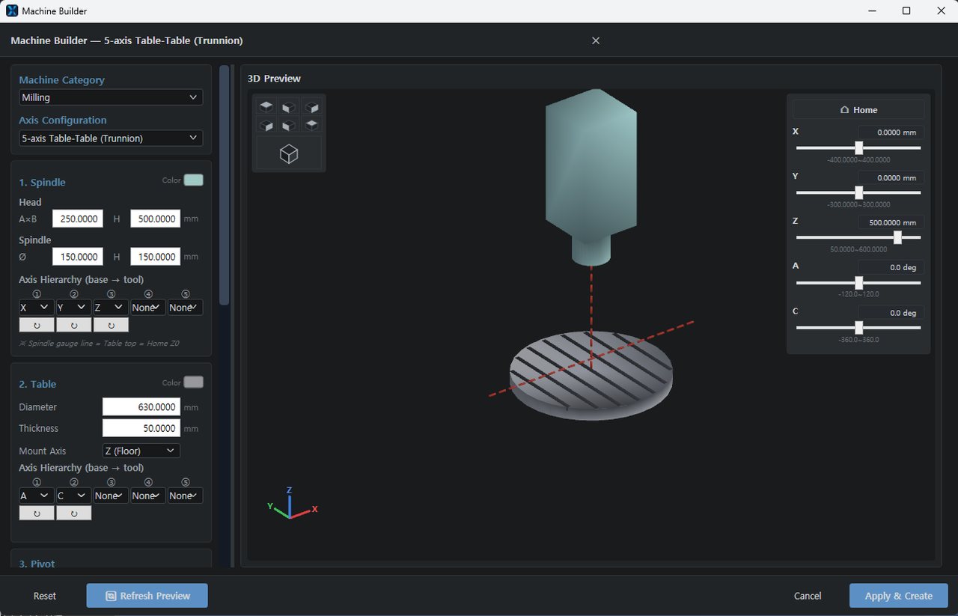Open the Mount Axis Z (Floor) dropdown
The height and width of the screenshot is (616, 958).
click(141, 451)
